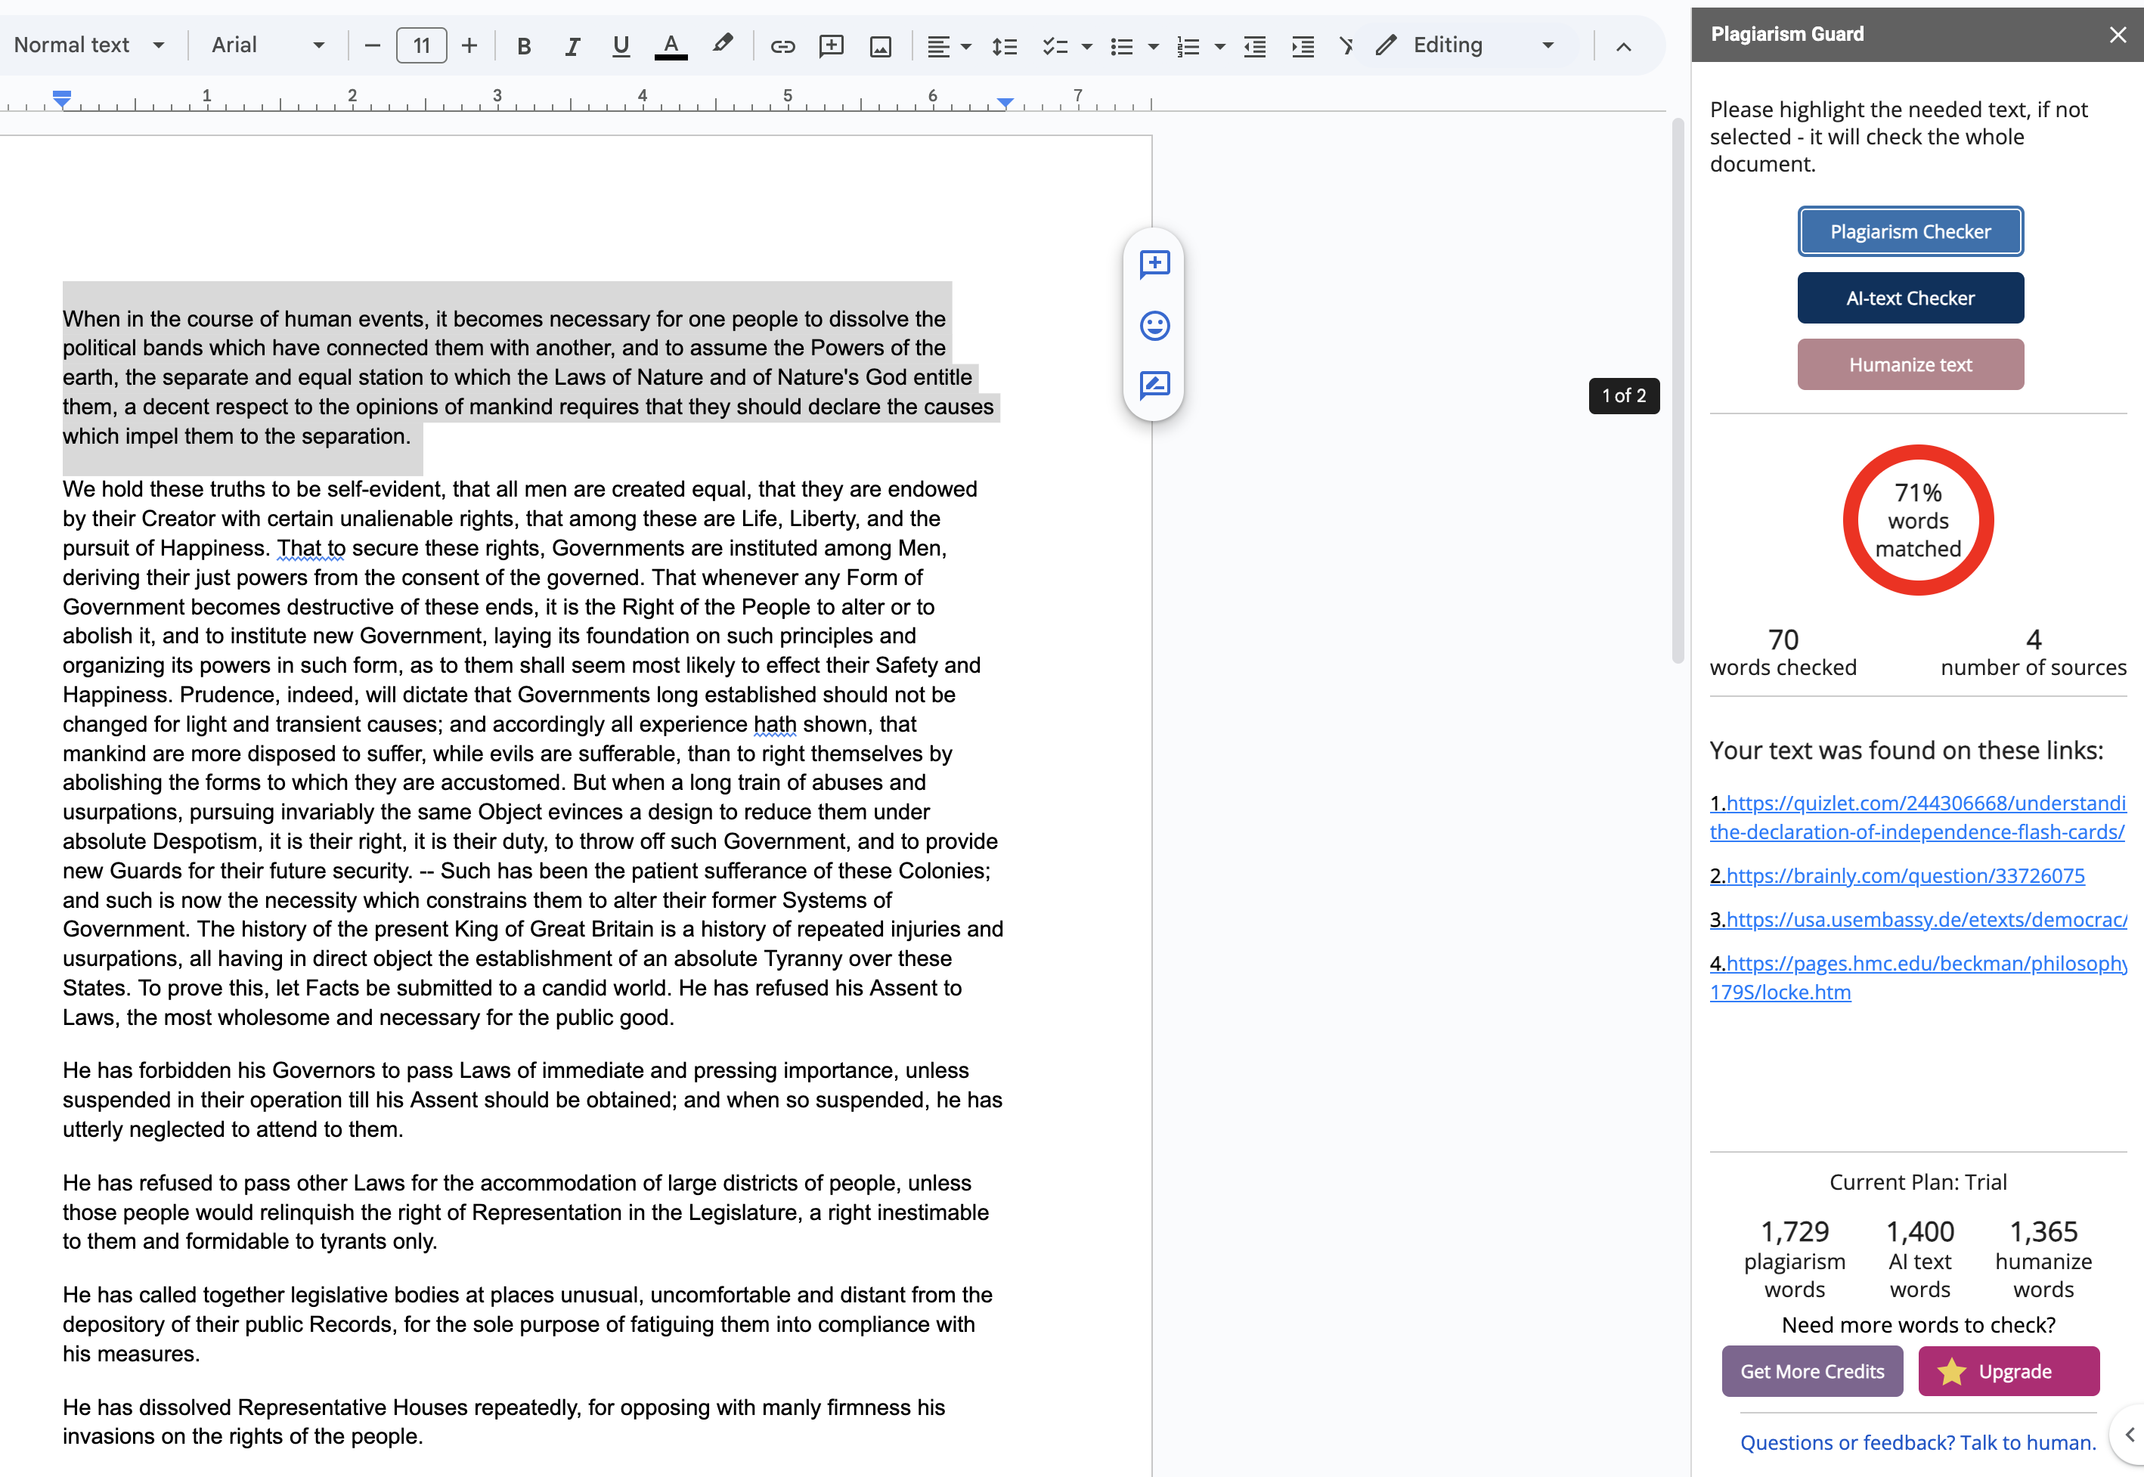The width and height of the screenshot is (2144, 1477).
Task: Click the font size input field
Action: 421,45
